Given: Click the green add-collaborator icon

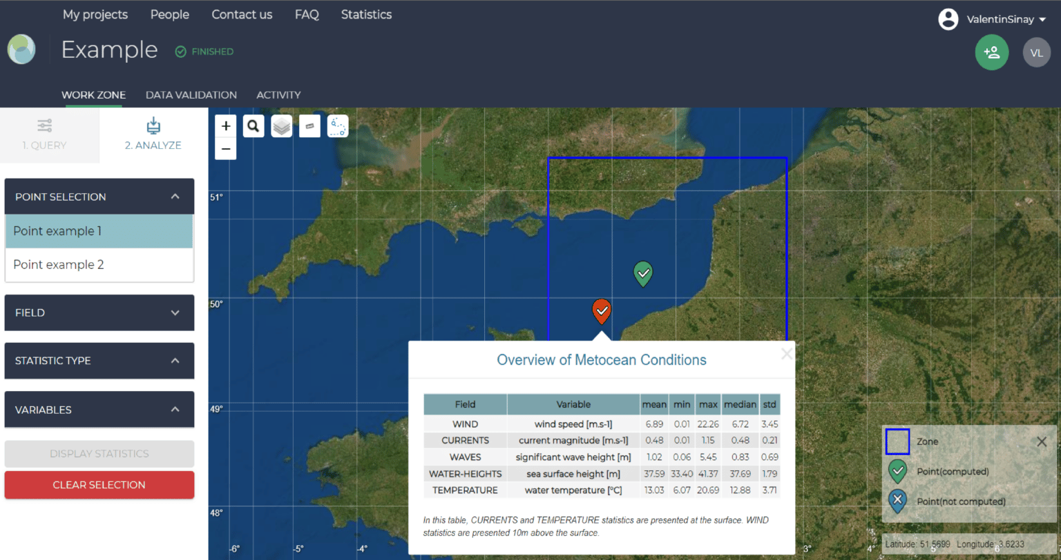Looking at the screenshot, I should (991, 52).
